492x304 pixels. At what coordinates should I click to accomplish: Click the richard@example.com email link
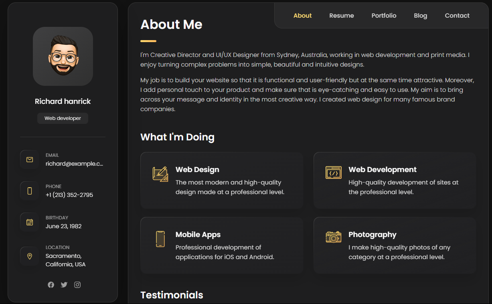click(x=74, y=164)
